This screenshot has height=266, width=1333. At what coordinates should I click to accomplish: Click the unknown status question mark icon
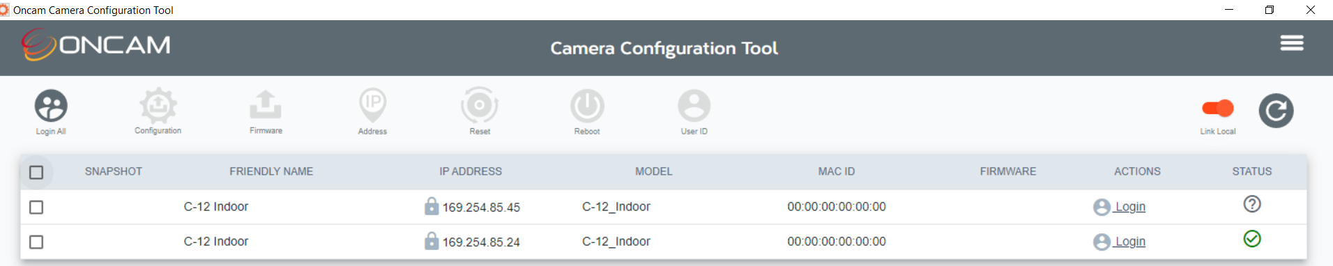pos(1252,204)
